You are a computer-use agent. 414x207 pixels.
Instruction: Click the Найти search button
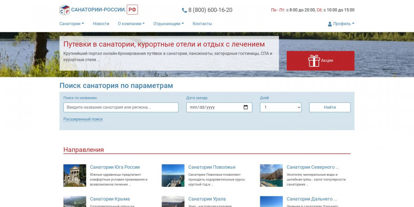(330, 108)
